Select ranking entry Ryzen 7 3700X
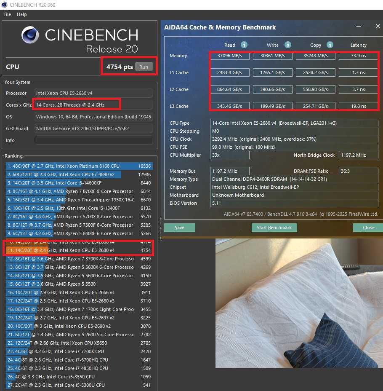Viewport: 383px width, 391px height. click(x=79, y=259)
